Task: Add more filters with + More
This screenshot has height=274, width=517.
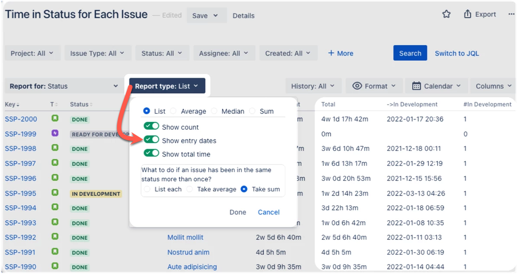Action: 340,53
